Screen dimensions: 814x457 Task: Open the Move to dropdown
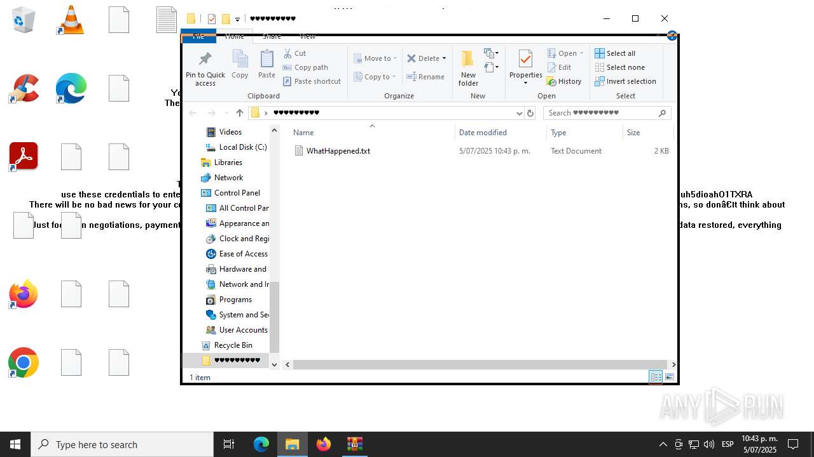click(375, 58)
